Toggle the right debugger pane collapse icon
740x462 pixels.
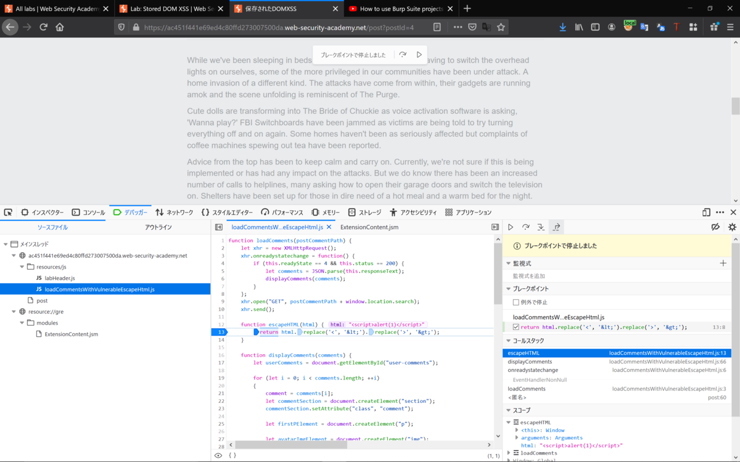point(495,227)
